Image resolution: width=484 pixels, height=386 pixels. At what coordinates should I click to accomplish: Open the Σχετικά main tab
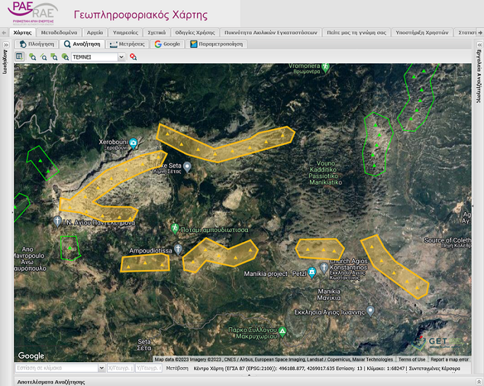coord(157,32)
